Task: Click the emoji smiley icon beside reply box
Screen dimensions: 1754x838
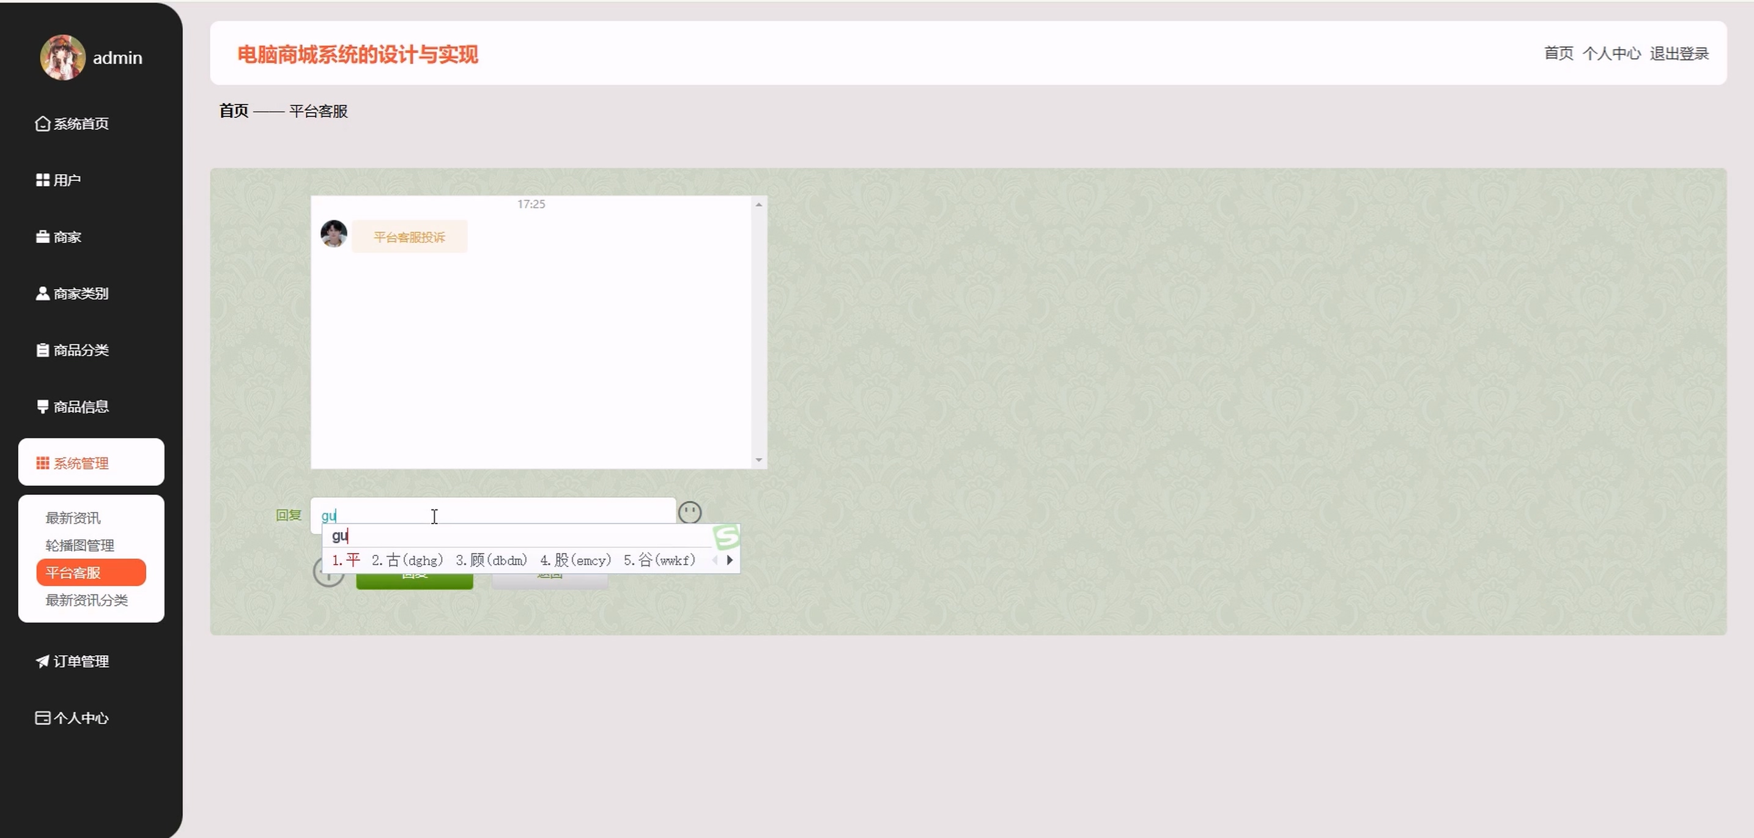Action: (689, 512)
